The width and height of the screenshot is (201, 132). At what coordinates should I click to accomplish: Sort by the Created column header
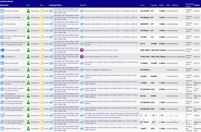(197, 5)
